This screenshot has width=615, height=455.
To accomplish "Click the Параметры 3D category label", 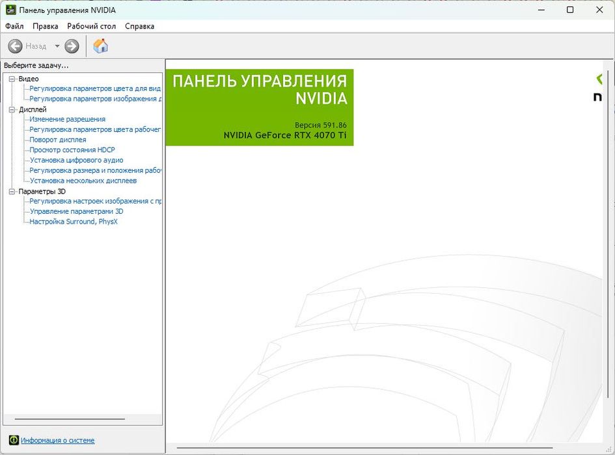I will click(x=42, y=191).
